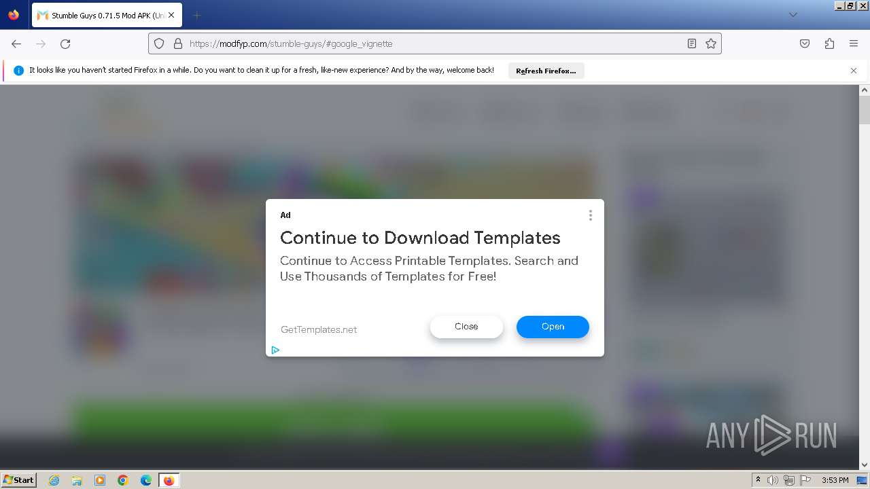Show hidden system tray icons
This screenshot has height=489, width=870.
click(x=758, y=480)
